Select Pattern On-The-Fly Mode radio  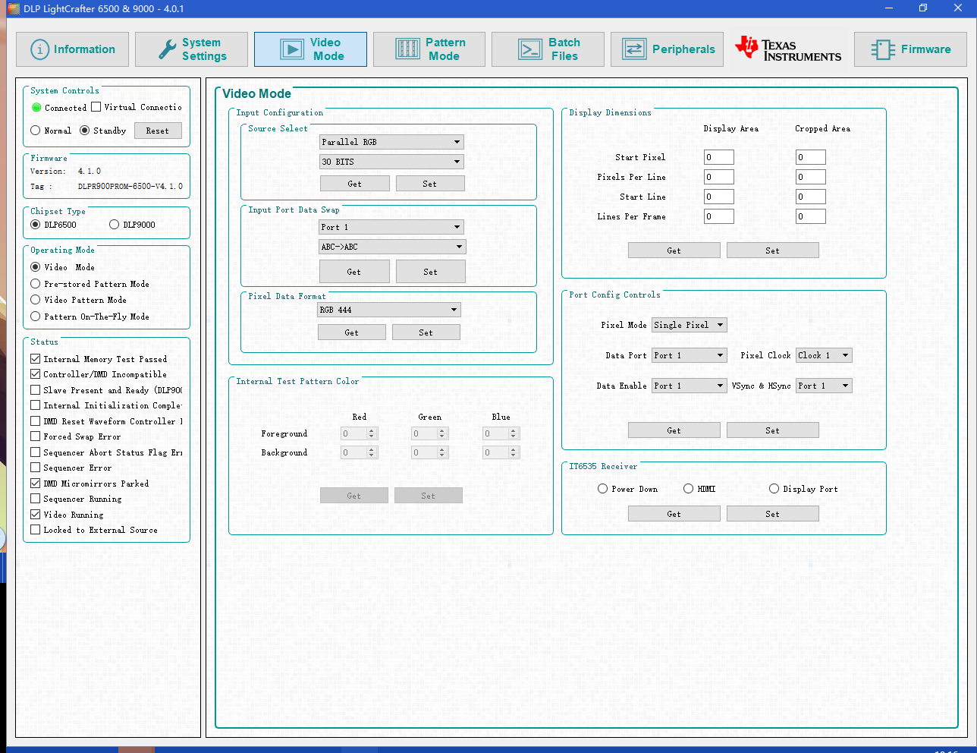coord(36,317)
